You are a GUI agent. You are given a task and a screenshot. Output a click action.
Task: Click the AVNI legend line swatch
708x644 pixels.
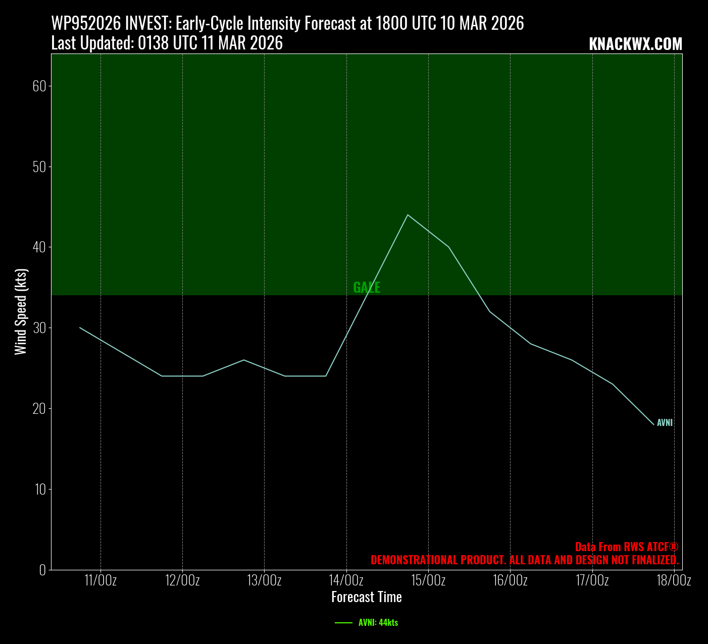343,623
